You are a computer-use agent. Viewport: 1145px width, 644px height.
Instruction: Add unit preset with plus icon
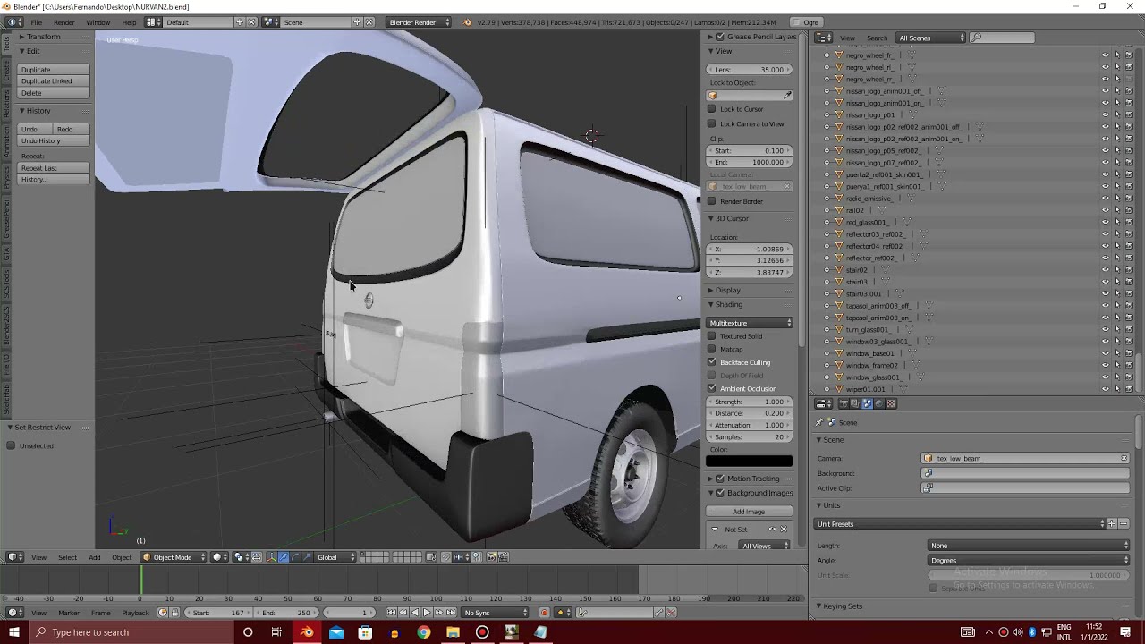(1112, 523)
